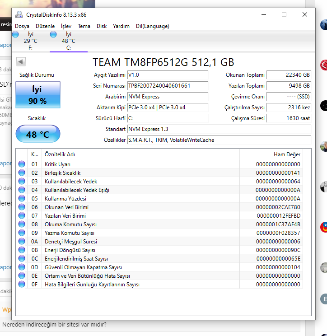
Task: Click the Sürücü Harfi C: field
Action: (168, 118)
